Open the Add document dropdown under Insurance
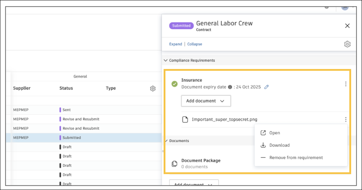 coord(206,101)
